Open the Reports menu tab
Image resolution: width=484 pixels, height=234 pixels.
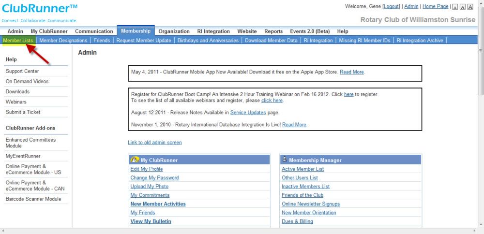pyautogui.click(x=273, y=31)
